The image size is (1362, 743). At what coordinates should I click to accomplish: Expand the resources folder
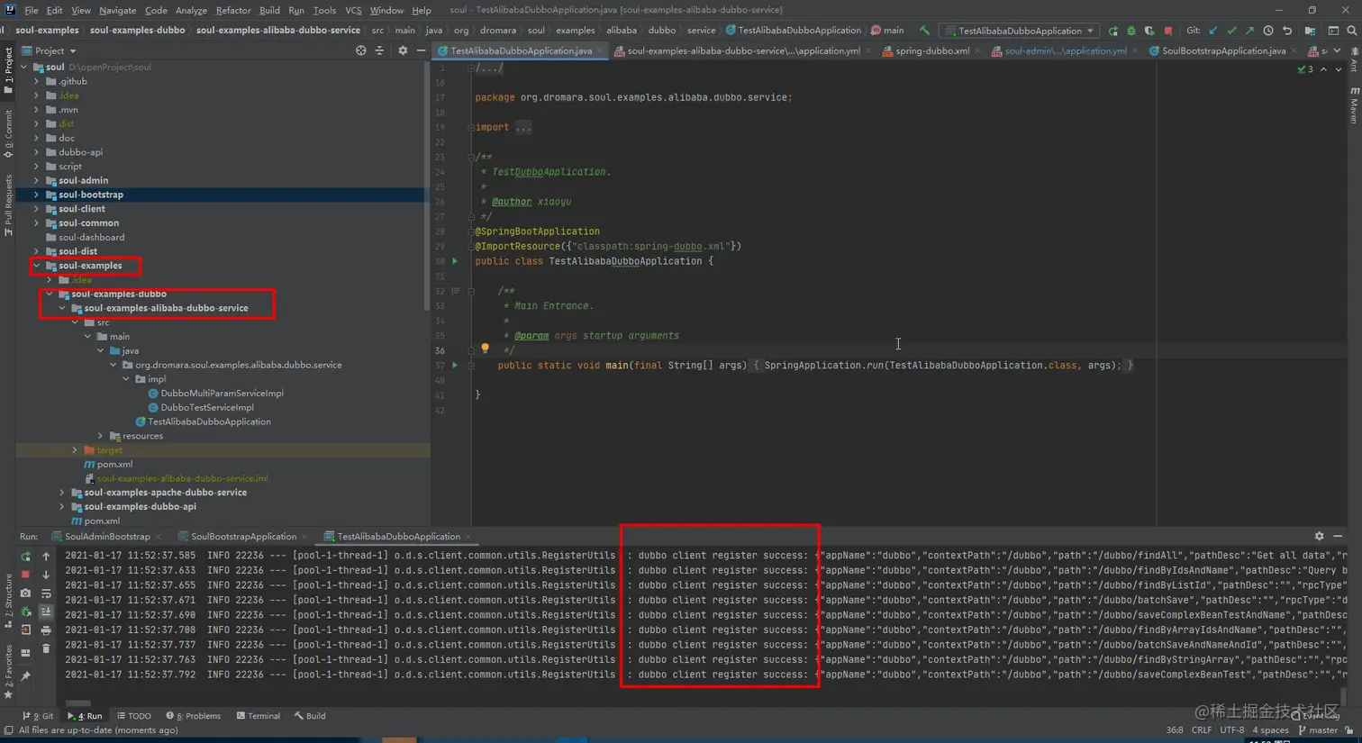point(100,436)
